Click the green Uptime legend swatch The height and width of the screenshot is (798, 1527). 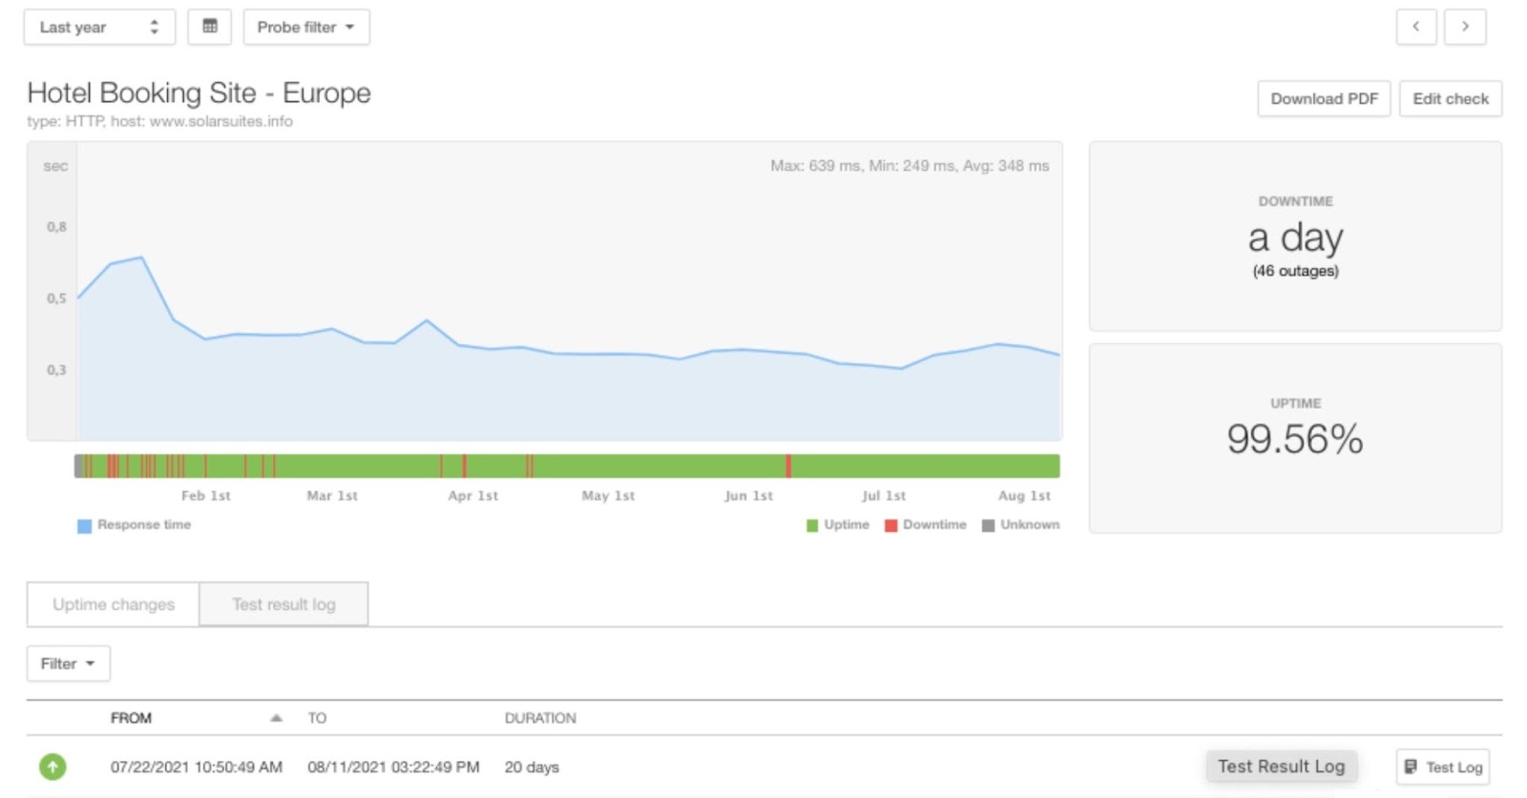pyautogui.click(x=812, y=525)
